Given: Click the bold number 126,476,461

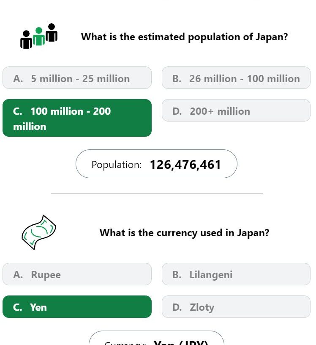Looking at the screenshot, I should point(185,165).
